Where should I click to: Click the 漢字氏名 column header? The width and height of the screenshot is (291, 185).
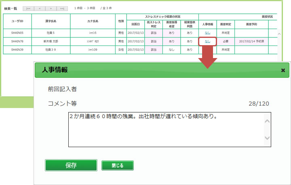(51, 21)
